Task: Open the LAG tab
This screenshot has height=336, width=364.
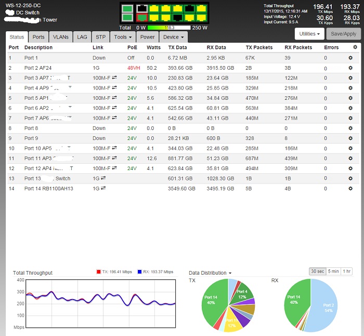Action: pos(82,37)
